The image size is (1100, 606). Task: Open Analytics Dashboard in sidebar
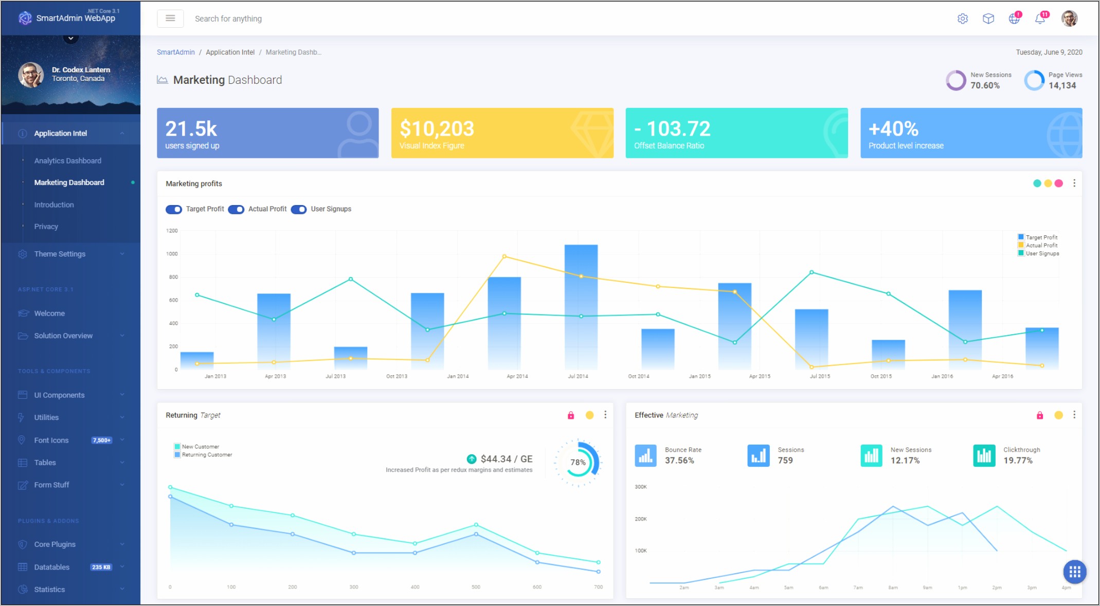pos(68,161)
